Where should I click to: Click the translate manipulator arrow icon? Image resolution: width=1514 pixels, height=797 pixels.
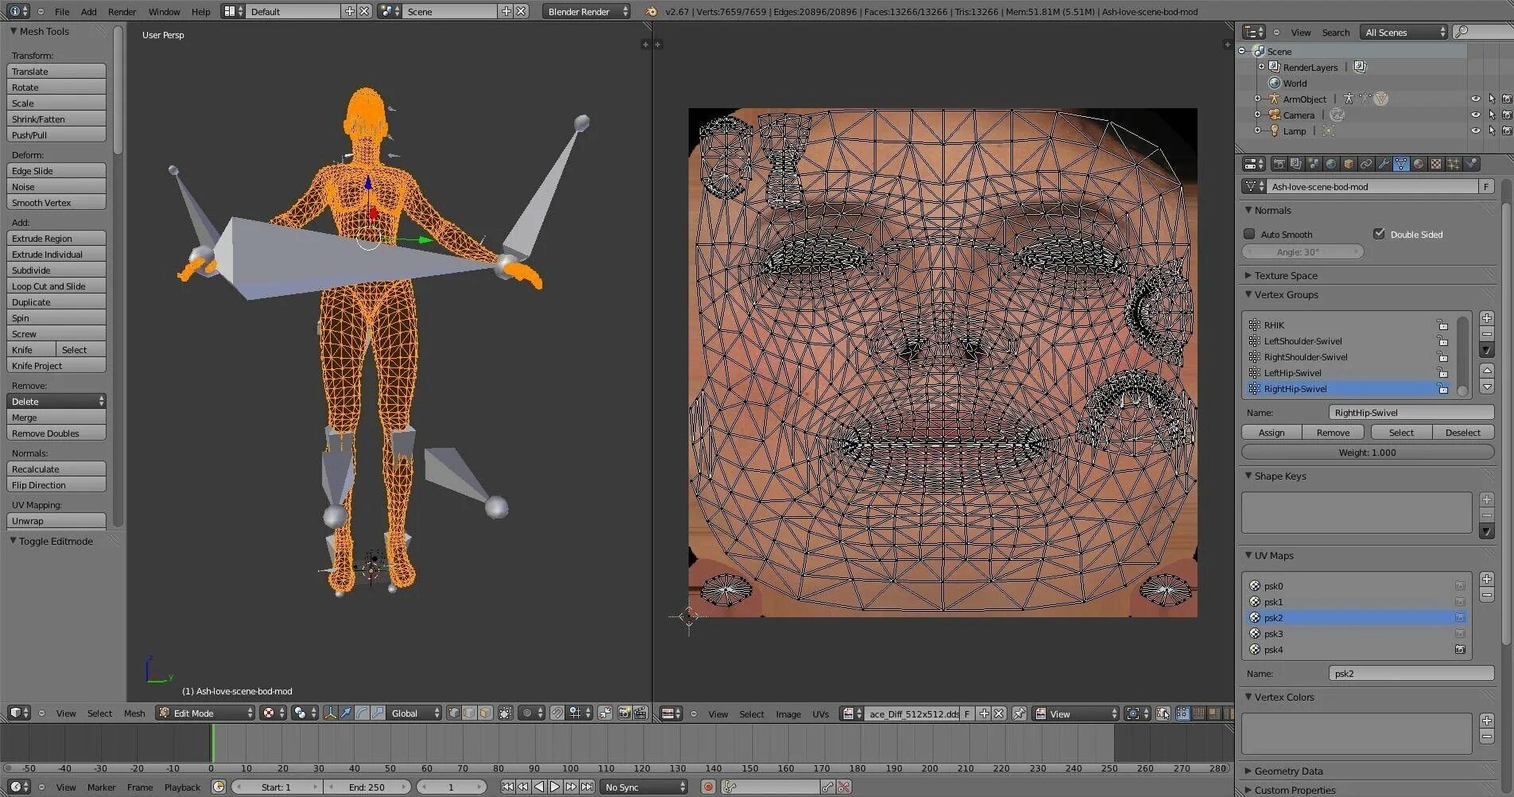point(346,713)
